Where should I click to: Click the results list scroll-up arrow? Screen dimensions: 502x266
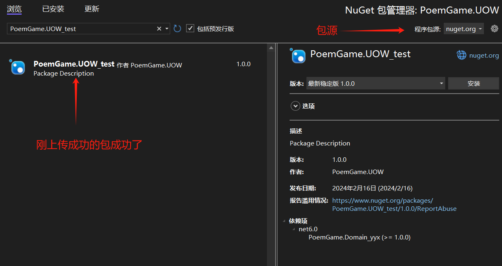point(271,48)
